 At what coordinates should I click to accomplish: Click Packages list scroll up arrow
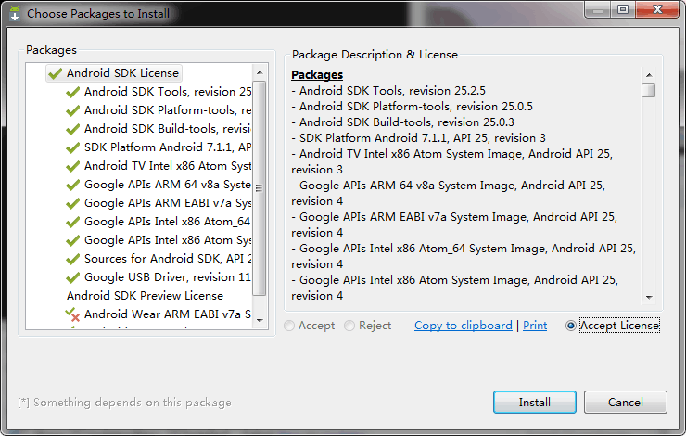pyautogui.click(x=260, y=72)
